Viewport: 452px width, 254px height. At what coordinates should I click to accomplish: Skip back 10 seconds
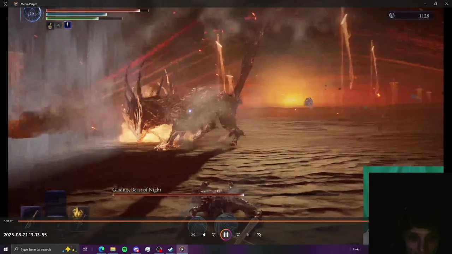(x=214, y=235)
